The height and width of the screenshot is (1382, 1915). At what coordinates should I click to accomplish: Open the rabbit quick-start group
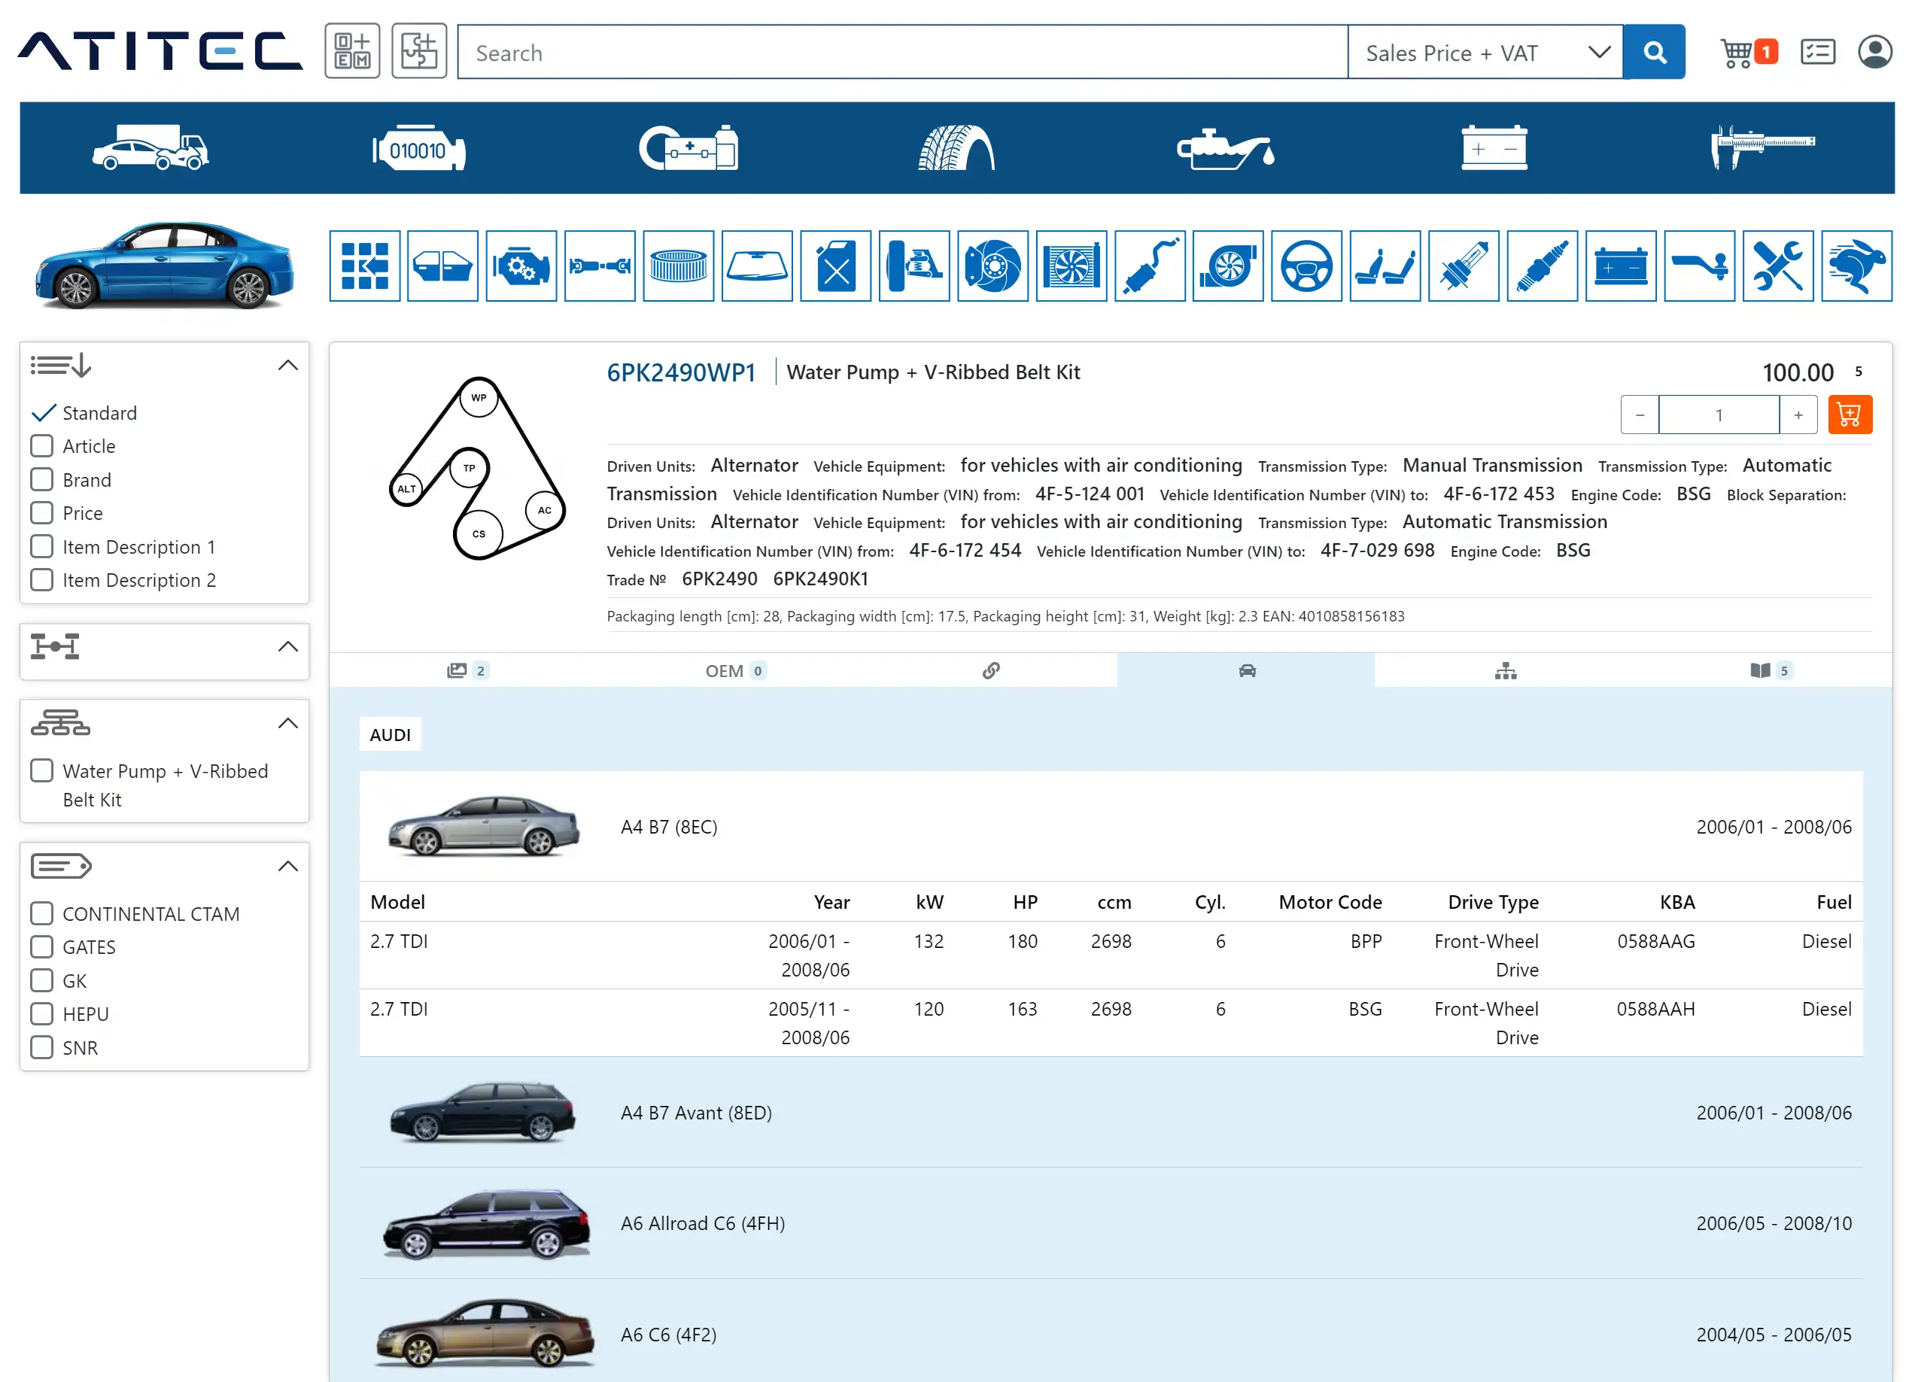coord(1856,266)
